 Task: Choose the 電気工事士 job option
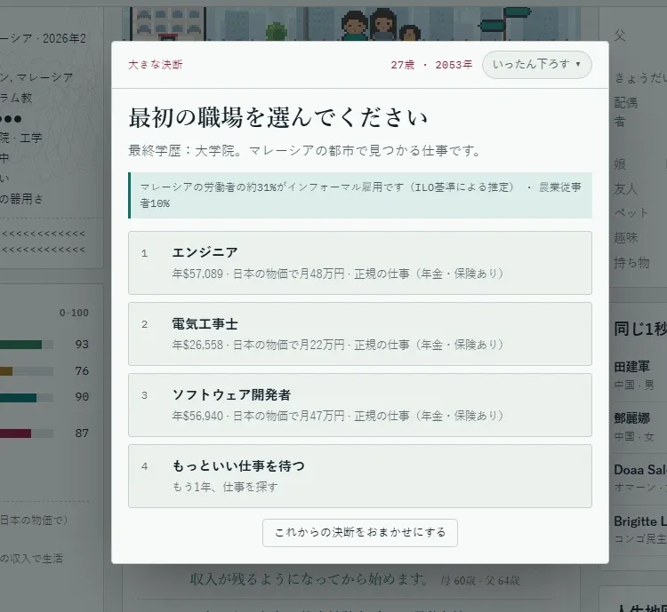(x=360, y=334)
